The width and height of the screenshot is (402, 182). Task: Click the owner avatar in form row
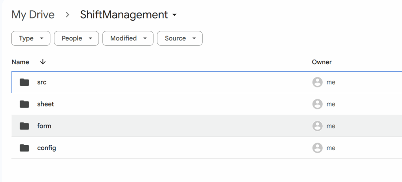(x=317, y=126)
